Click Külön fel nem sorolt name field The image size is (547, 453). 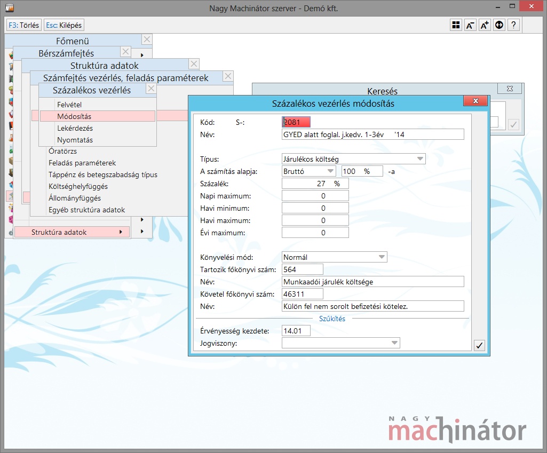coord(372,306)
